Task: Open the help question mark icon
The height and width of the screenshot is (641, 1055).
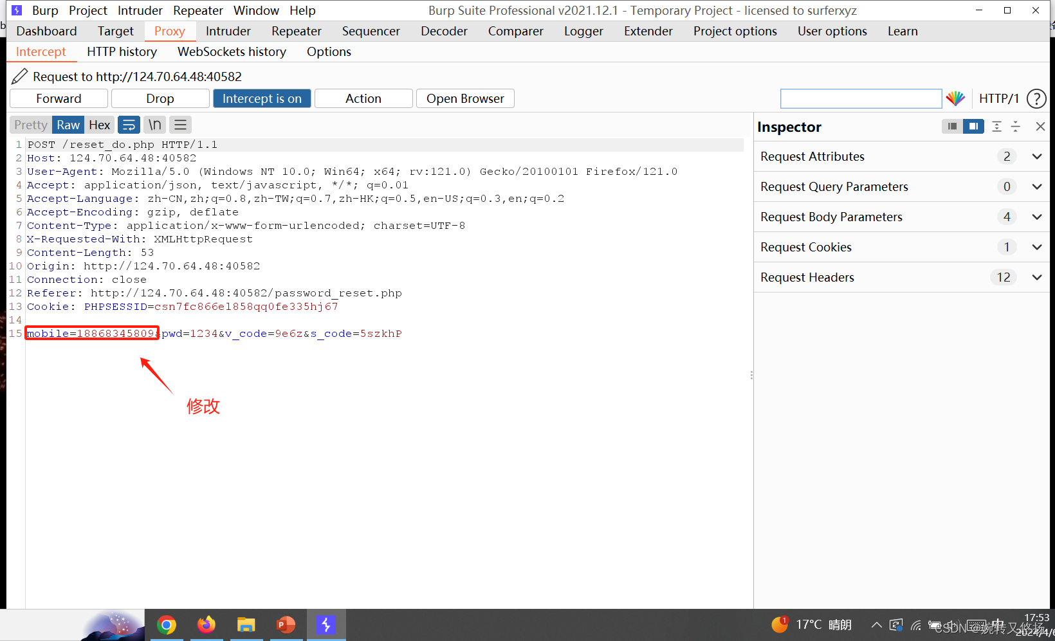Action: 1036,98
